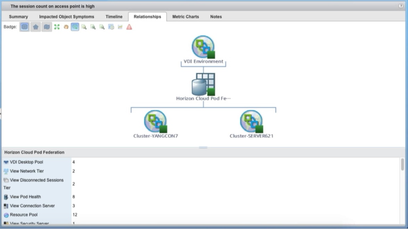Click the zoom in magnifier icon
This screenshot has width=408, height=229.
(93, 27)
